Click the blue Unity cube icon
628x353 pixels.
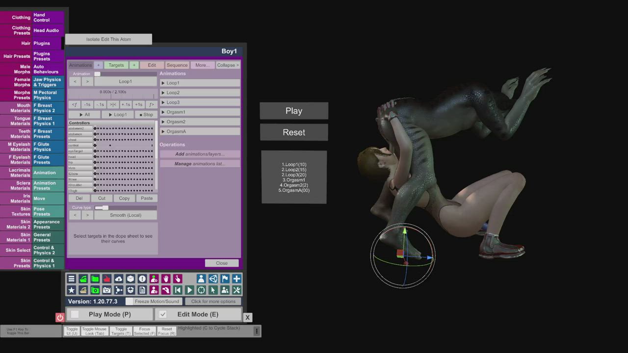tap(213, 278)
